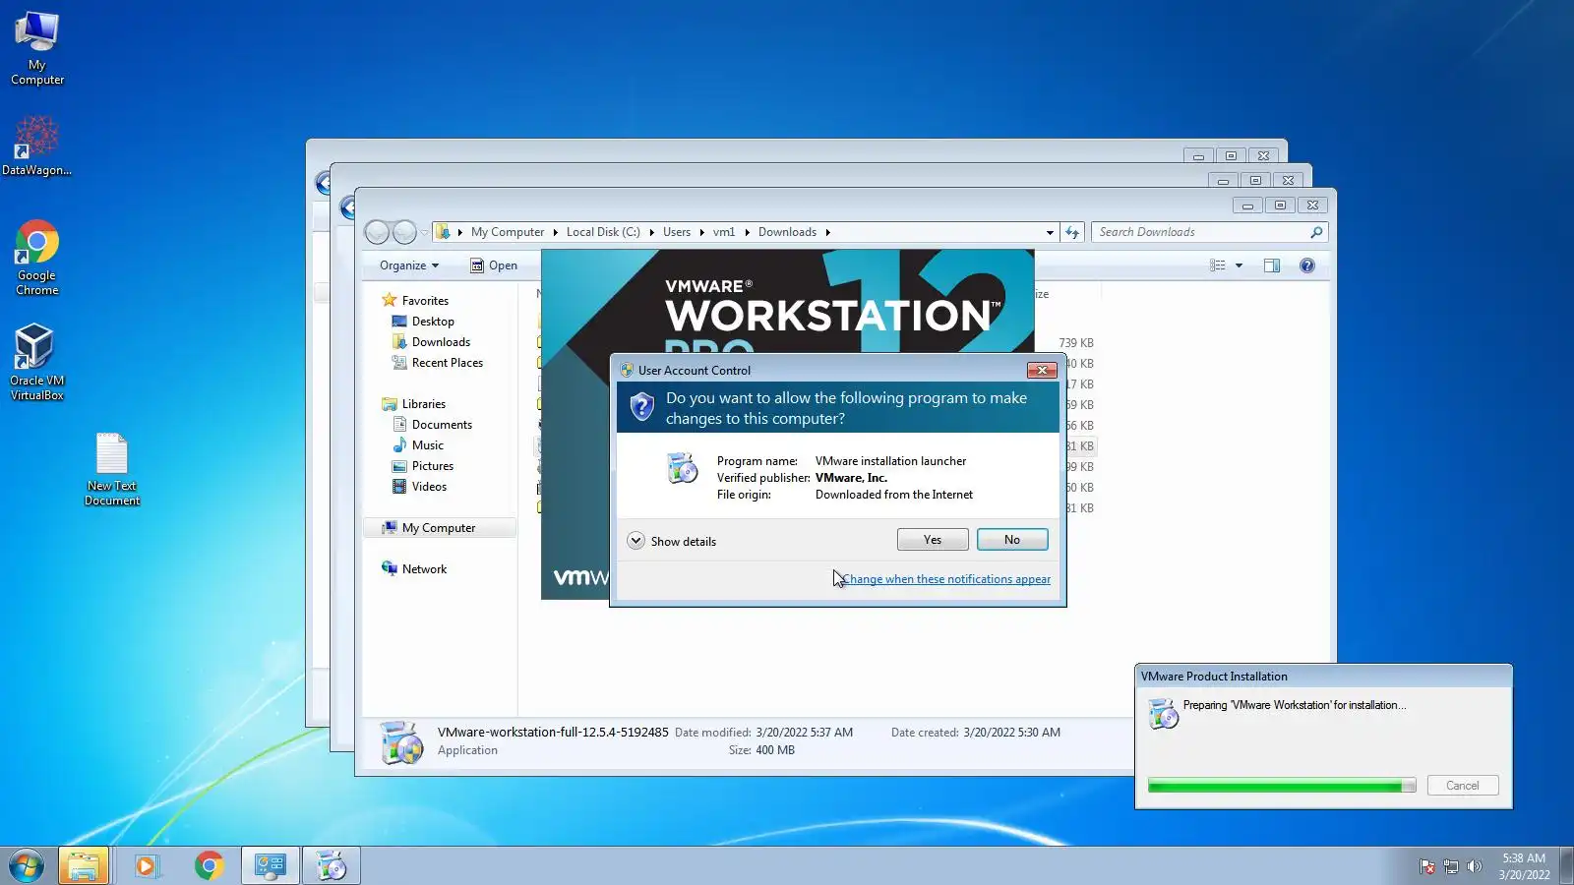Expand the arrow after Local Disk (C:) breadcrumb
1574x885 pixels.
(x=651, y=233)
